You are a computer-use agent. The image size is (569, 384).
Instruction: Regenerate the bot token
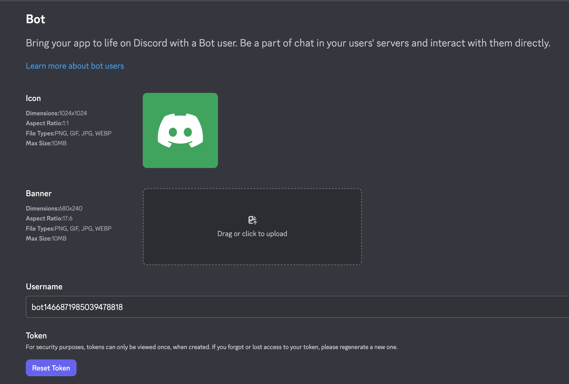pyautogui.click(x=51, y=368)
